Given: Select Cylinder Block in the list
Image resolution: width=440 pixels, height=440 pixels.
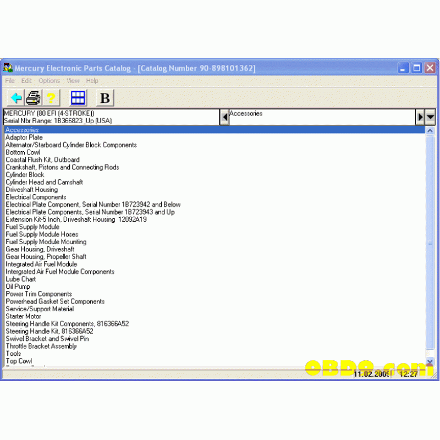Looking at the screenshot, I should [x=25, y=175].
